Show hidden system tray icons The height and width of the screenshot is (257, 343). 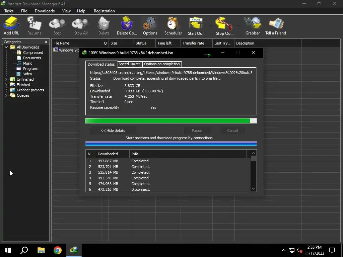[283, 250]
